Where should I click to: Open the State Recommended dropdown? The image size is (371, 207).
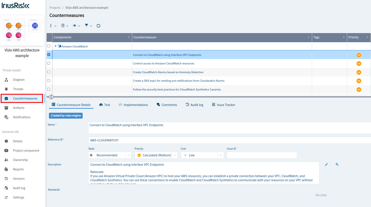coord(110,155)
